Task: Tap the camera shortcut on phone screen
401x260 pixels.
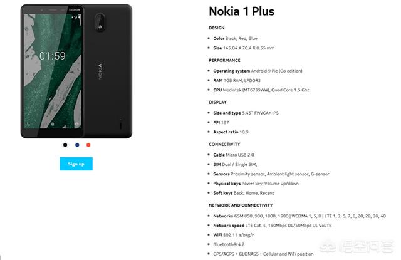Action: (76, 124)
